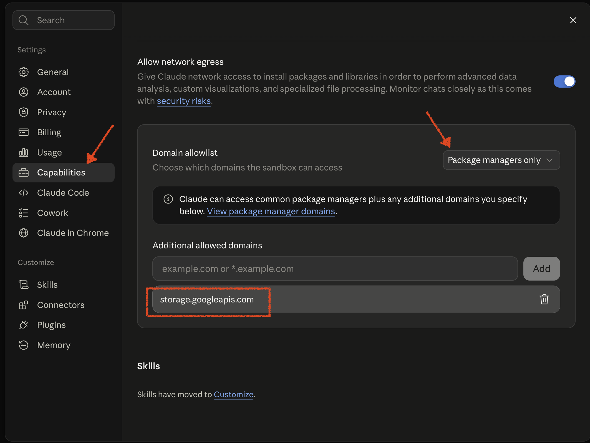Click the Add domain button

pyautogui.click(x=541, y=269)
